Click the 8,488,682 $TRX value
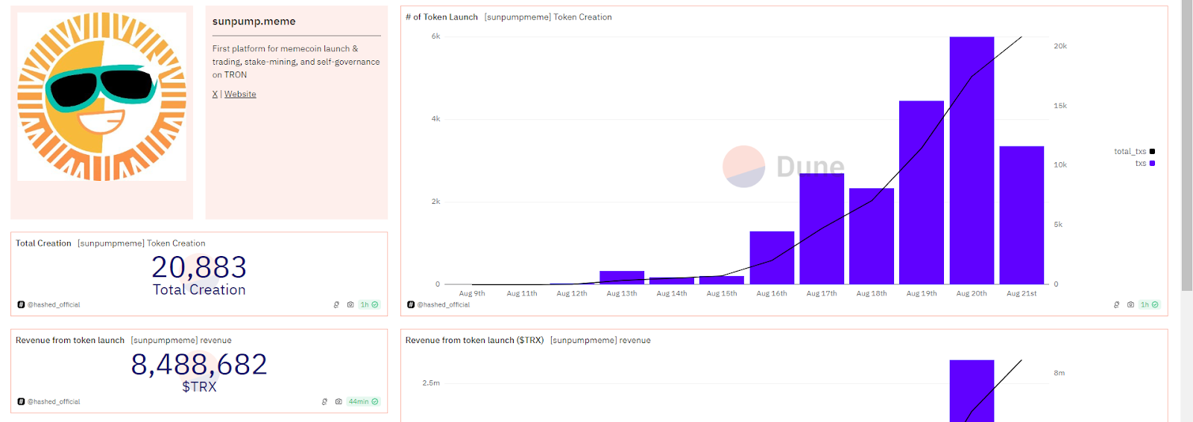The width and height of the screenshot is (1193, 422). point(199,365)
